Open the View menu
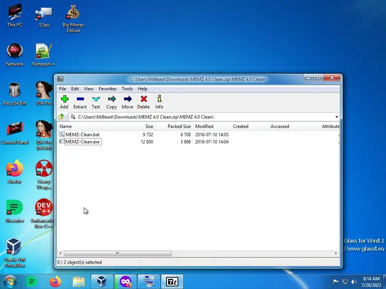Screen dimensions: 386x289 (89, 89)
